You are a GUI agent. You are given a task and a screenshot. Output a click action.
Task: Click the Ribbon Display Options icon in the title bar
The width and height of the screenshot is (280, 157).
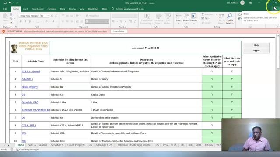coord(251,3)
